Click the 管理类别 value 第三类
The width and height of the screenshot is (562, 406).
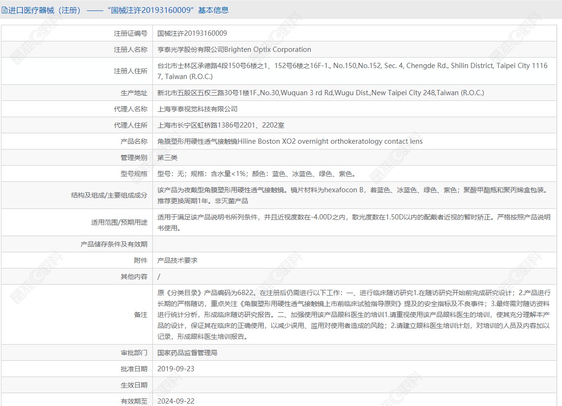click(168, 158)
